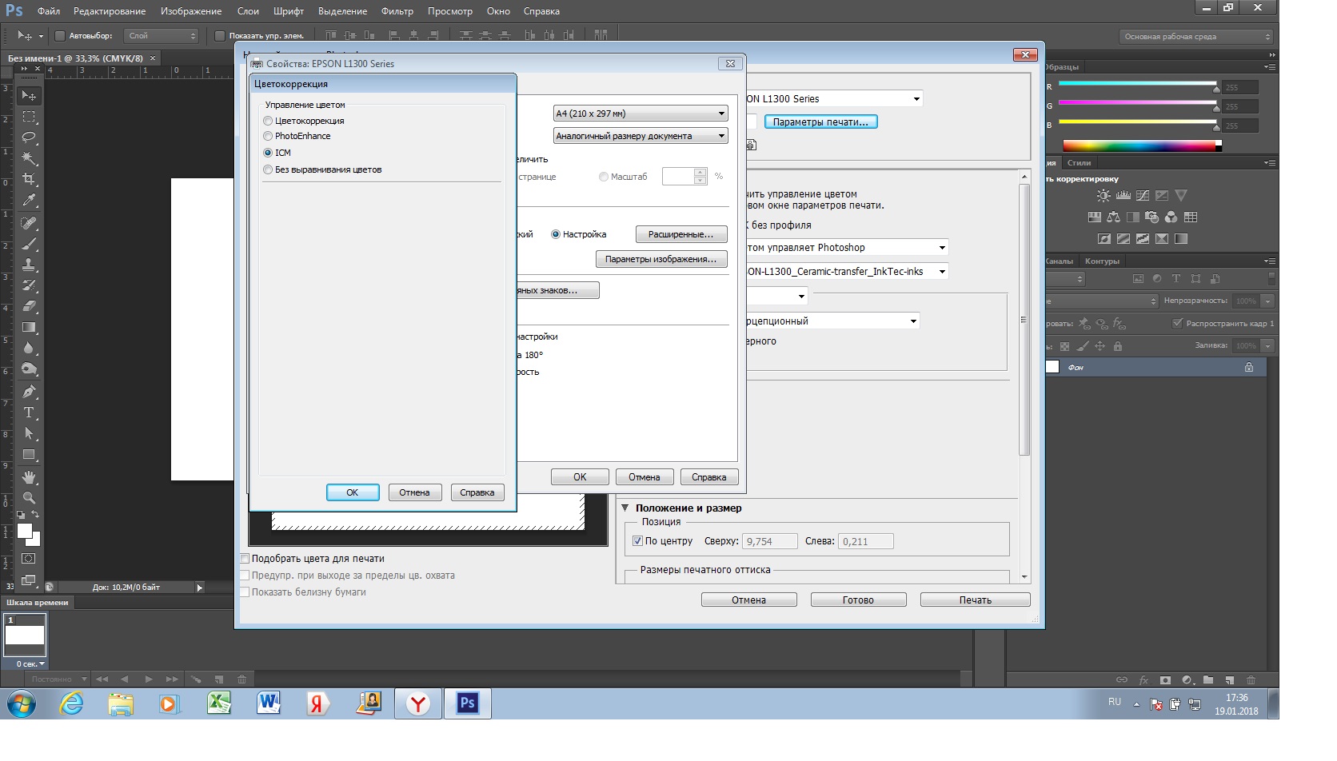Click the magenta G color slider
Image resolution: width=1337 pixels, height=761 pixels.
(x=1137, y=102)
